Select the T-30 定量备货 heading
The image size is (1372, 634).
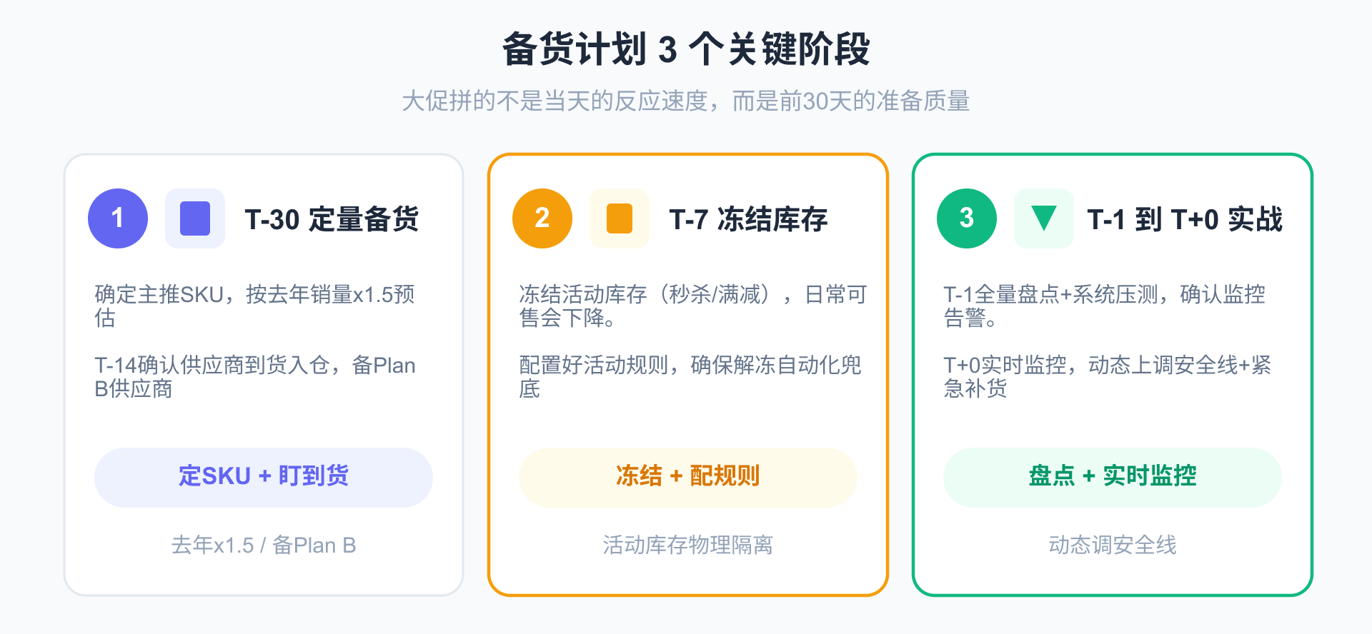click(332, 219)
